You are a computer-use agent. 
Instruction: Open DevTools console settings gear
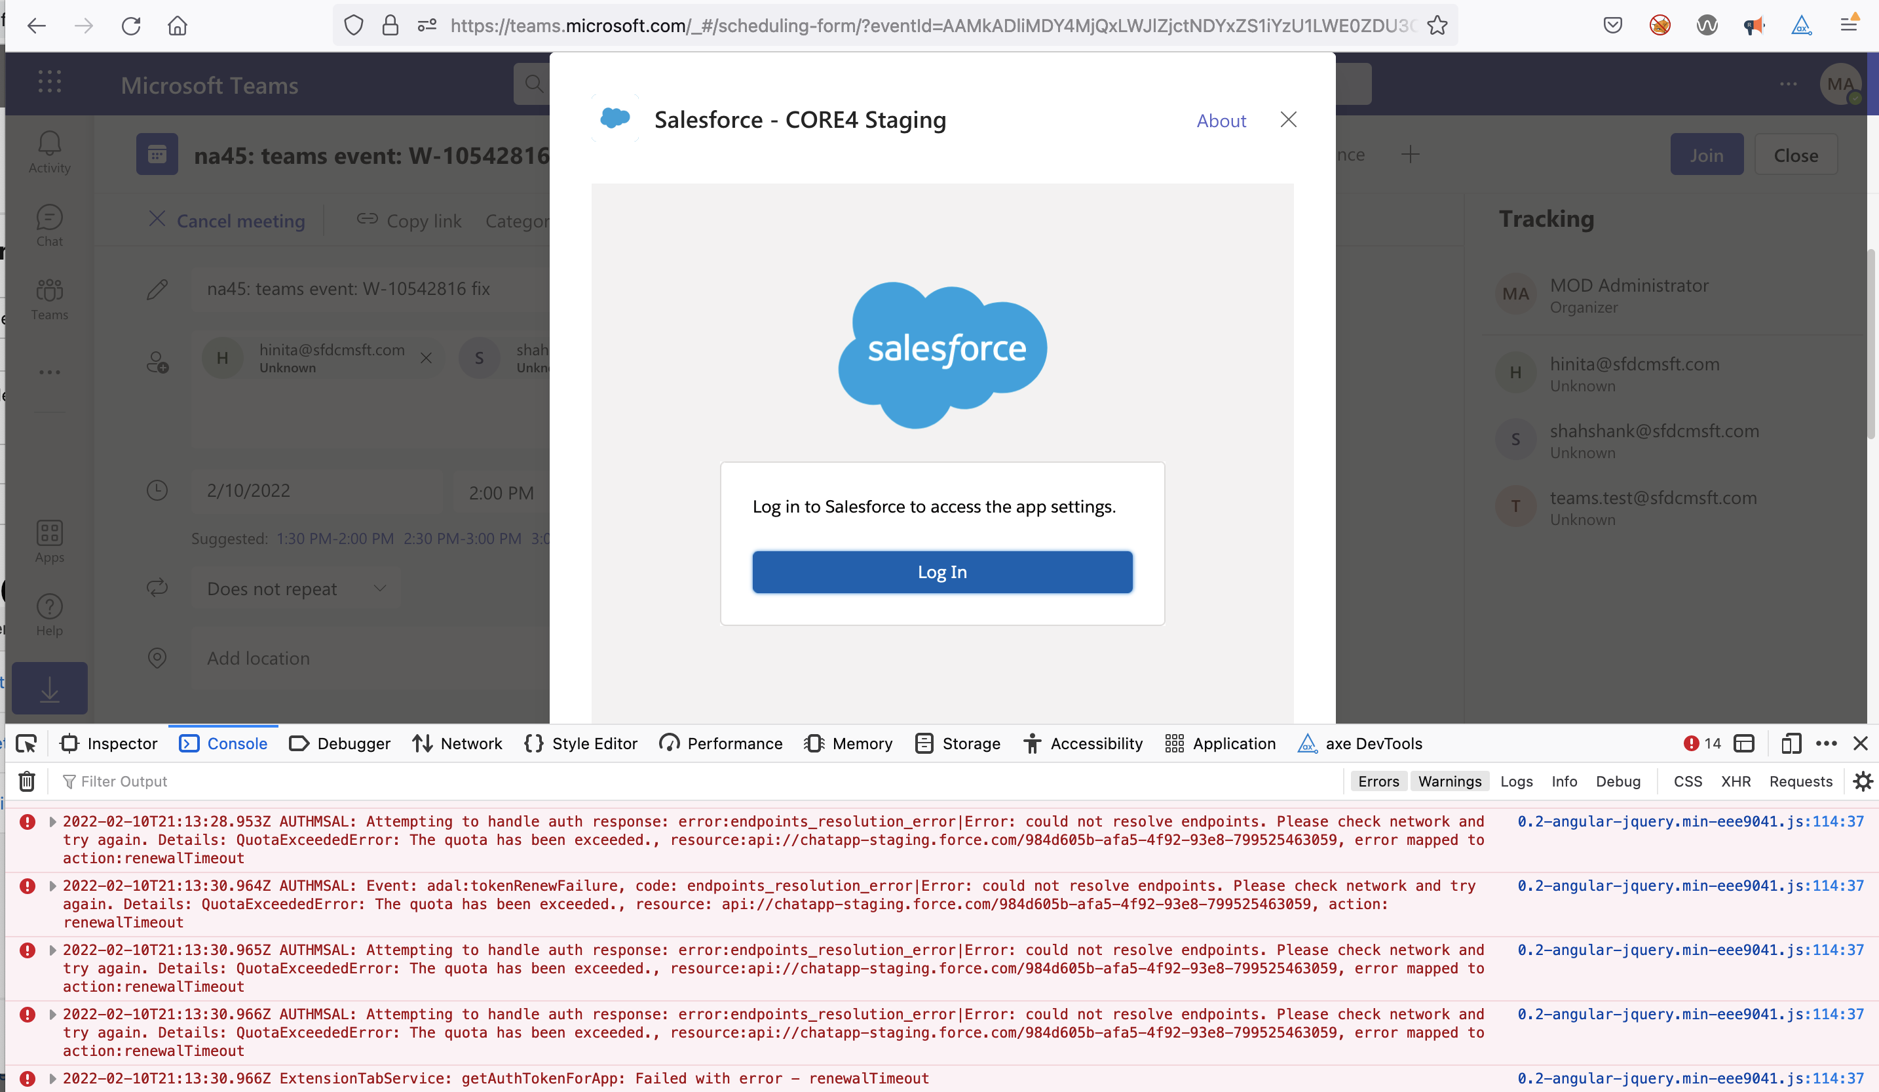pos(1863,781)
